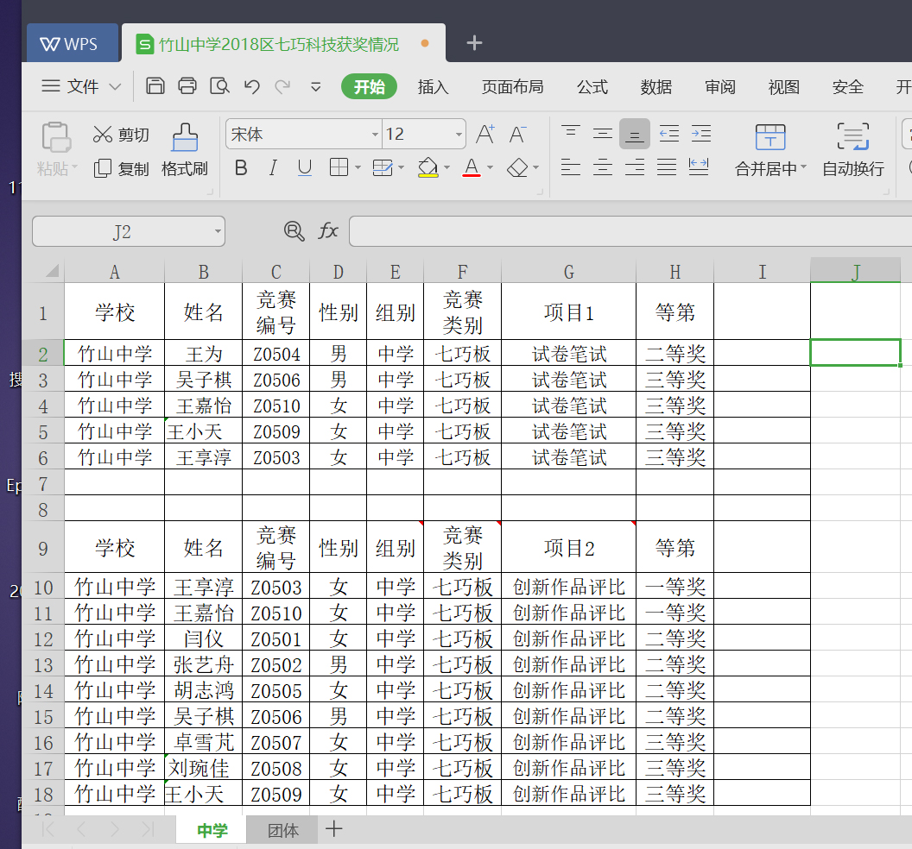
Task: Open Print Preview icon
Action: (x=219, y=86)
